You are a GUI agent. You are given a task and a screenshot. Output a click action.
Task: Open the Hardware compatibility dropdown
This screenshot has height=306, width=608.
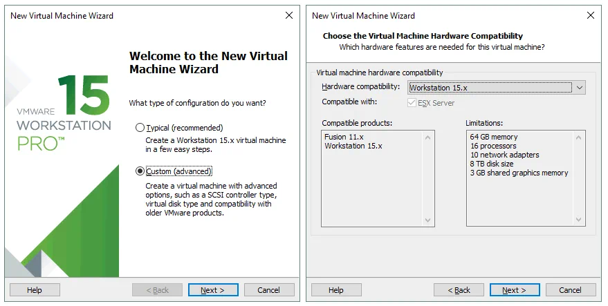580,87
